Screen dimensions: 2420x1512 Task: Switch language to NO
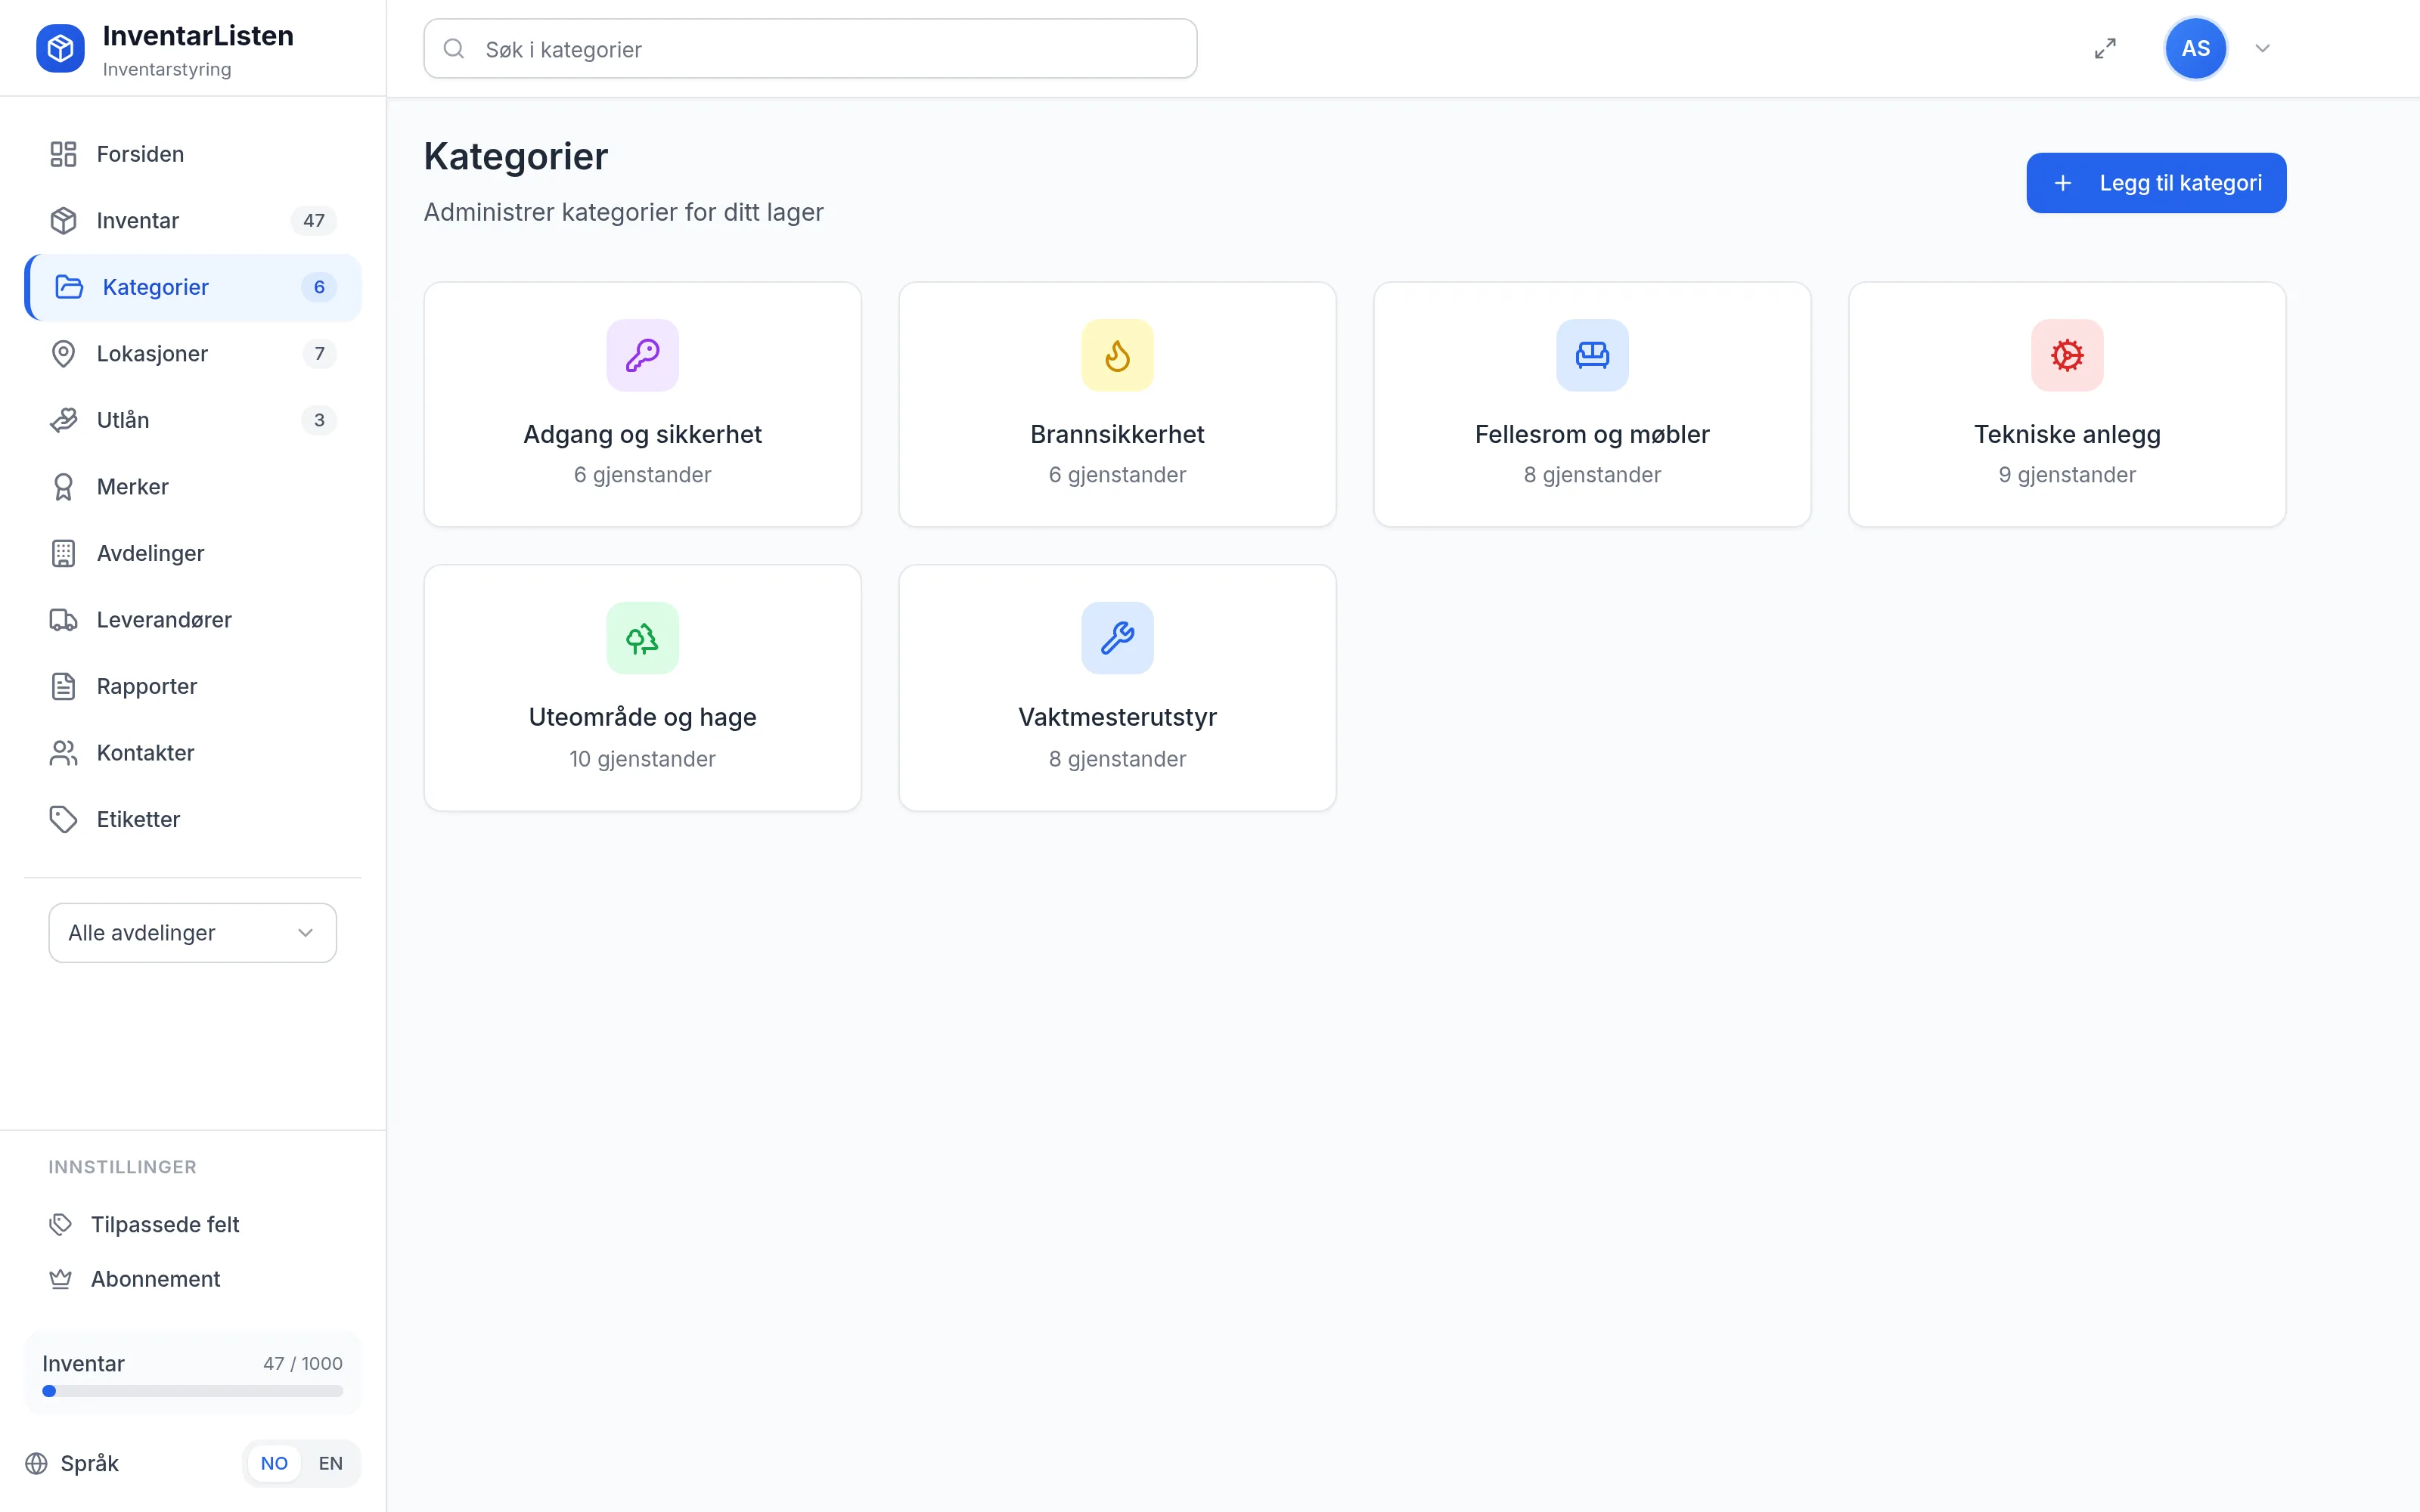[x=274, y=1463]
